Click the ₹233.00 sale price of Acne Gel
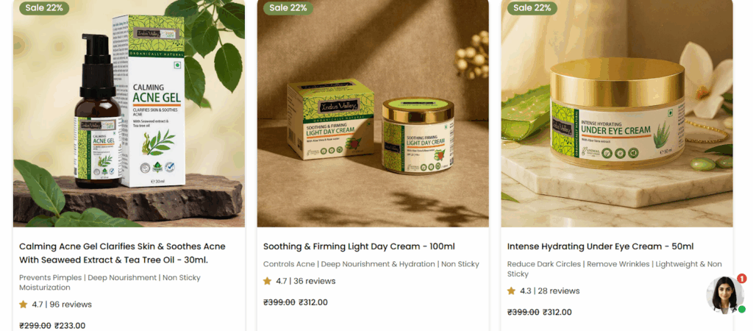753x331 pixels. coord(70,326)
